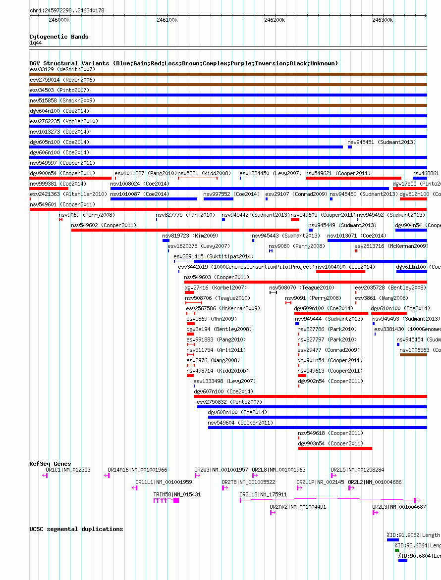Select nsv997552 (Coe2014) variant label
The width and height of the screenshot is (441, 580).
tap(231, 194)
